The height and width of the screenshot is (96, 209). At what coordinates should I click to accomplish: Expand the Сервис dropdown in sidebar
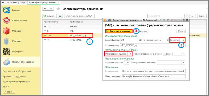coord(9,92)
